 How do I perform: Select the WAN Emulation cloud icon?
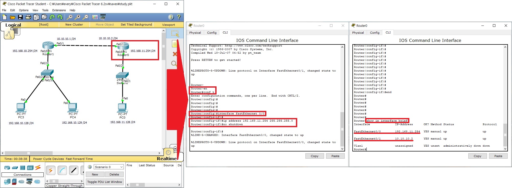coord(21,182)
